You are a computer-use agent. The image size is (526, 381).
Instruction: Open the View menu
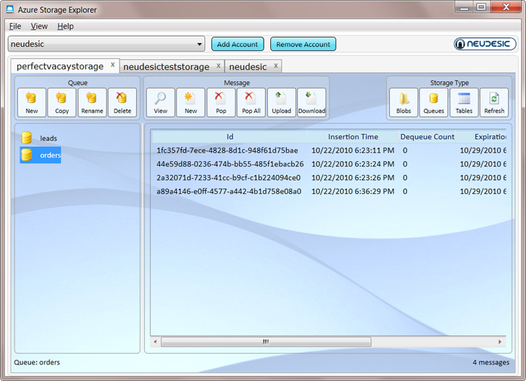coord(39,26)
